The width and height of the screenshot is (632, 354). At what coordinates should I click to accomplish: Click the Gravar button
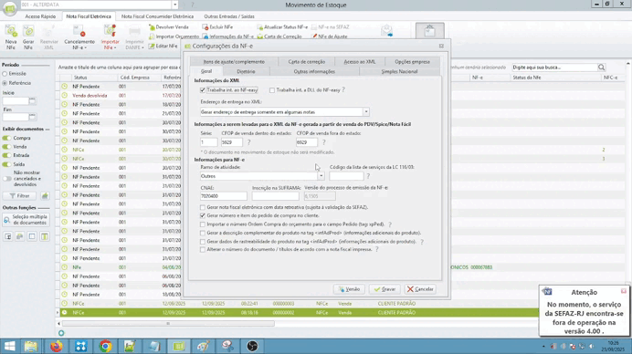point(384,289)
